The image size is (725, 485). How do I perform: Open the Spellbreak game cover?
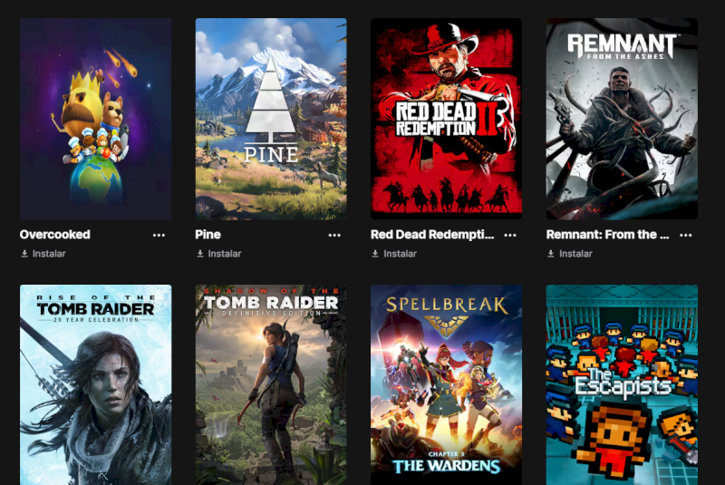coord(446,384)
